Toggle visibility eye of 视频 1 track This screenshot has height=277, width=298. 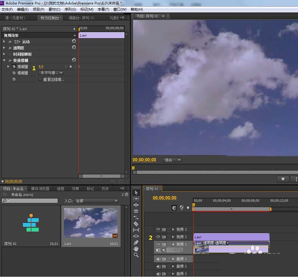coord(158,244)
